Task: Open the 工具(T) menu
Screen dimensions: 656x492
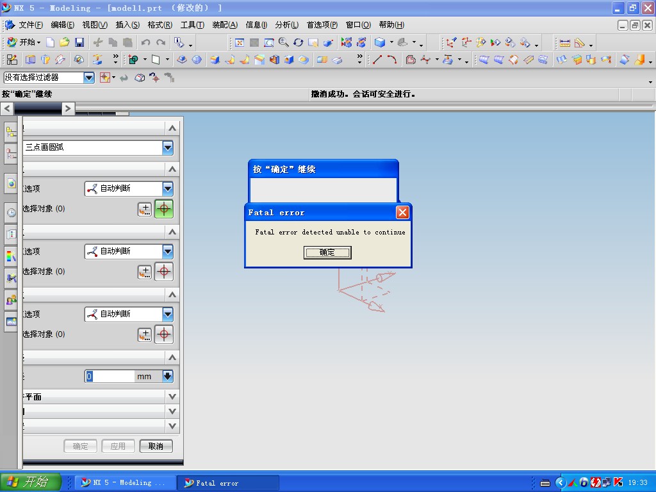Action: click(x=192, y=25)
